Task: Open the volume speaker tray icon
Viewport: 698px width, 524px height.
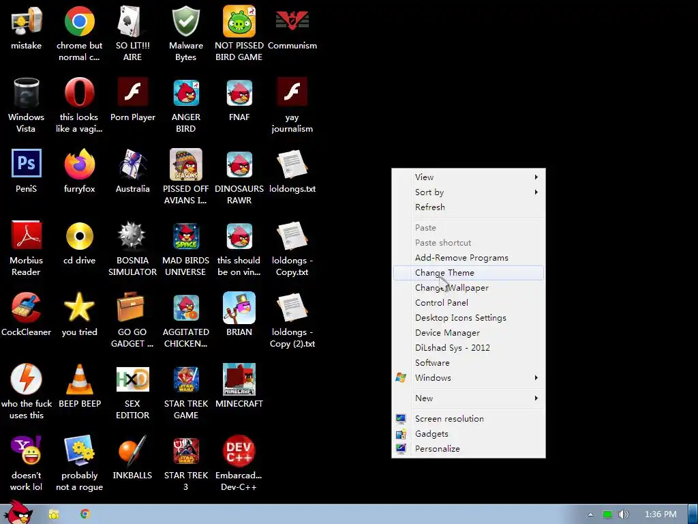Action: coord(624,514)
